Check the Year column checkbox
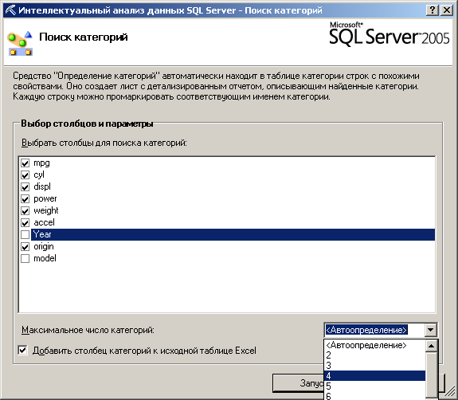The height and width of the screenshot is (400, 458). click(25, 234)
